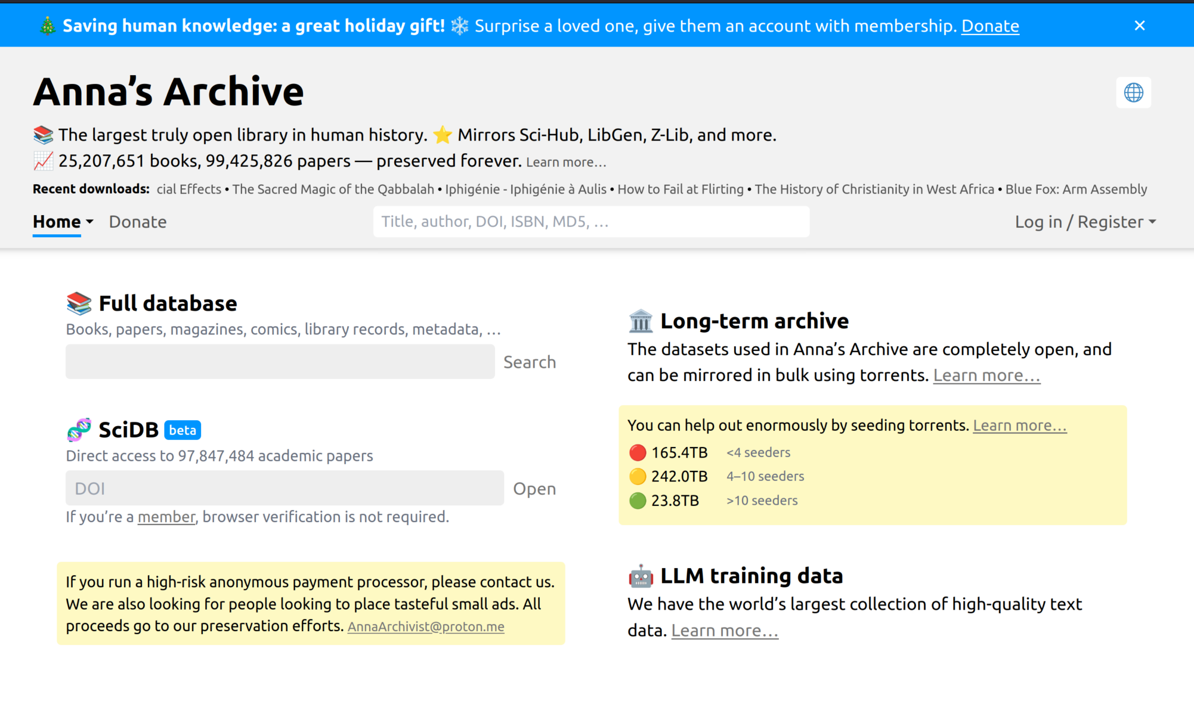Select the Donate menu item
The width and height of the screenshot is (1194, 711).
(138, 221)
